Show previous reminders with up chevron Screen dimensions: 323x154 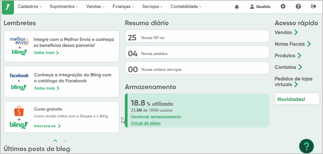tap(55, 140)
